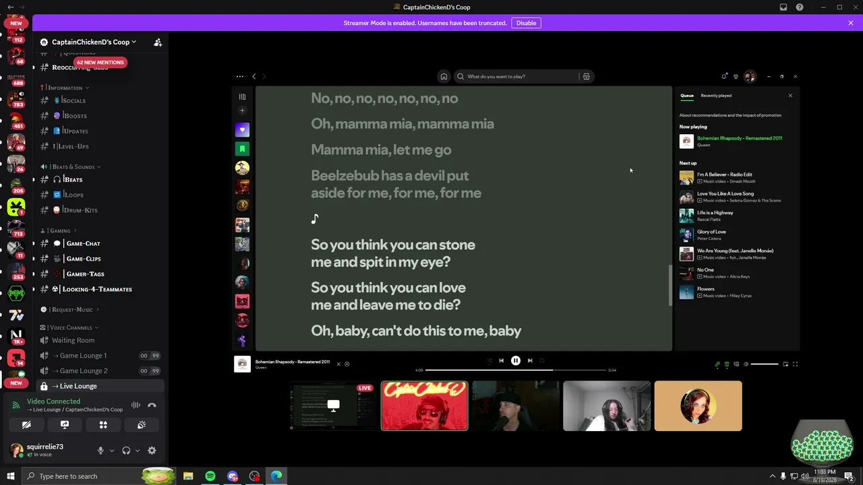
Task: Open the Gamer-Tags channel
Action: [x=100, y=274]
